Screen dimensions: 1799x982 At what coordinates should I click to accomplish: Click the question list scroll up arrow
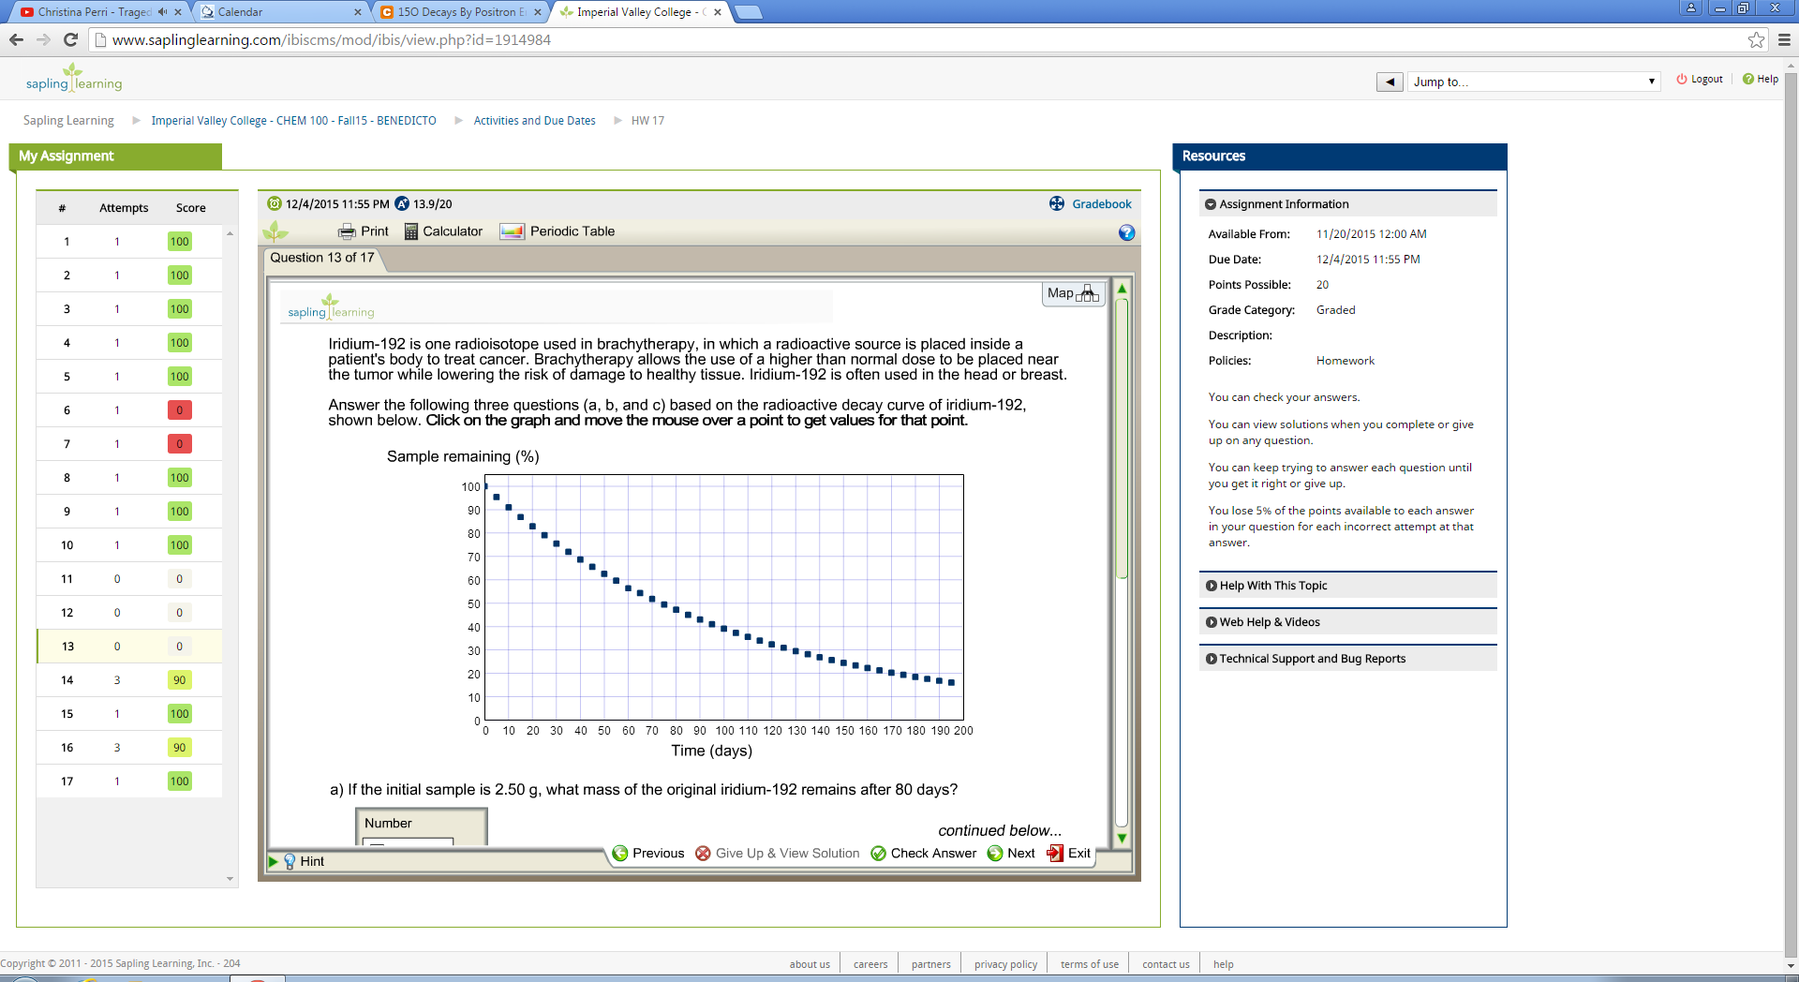click(230, 233)
